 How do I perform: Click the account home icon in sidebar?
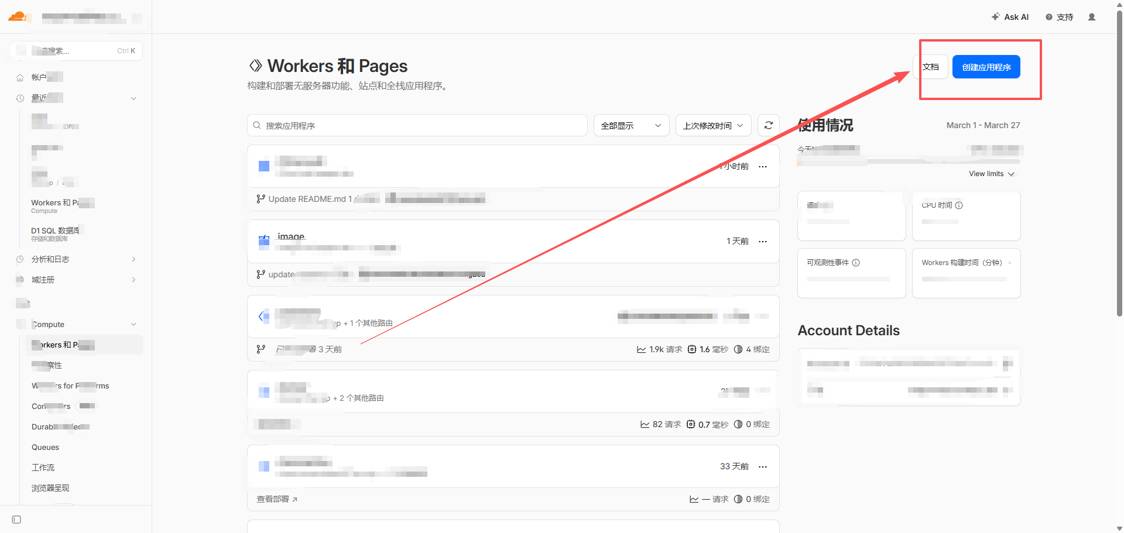click(20, 77)
